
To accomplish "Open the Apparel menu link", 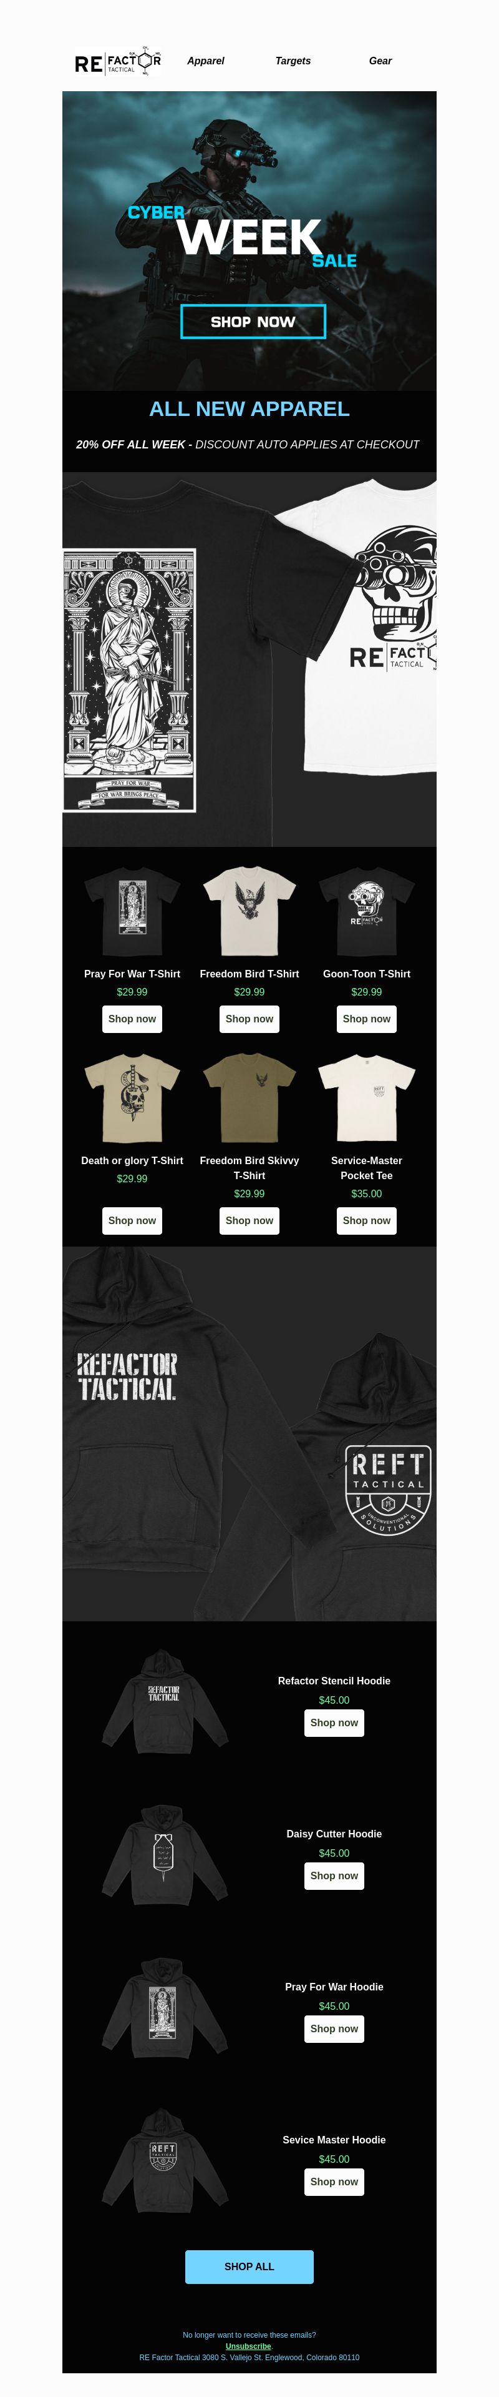I will (205, 61).
